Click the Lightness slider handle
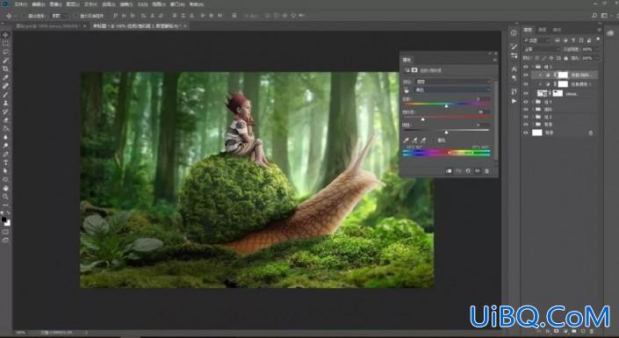619x338 pixels. click(x=446, y=132)
